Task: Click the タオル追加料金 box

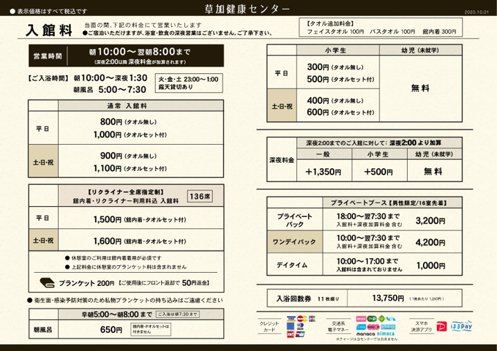Action: pos(381,27)
